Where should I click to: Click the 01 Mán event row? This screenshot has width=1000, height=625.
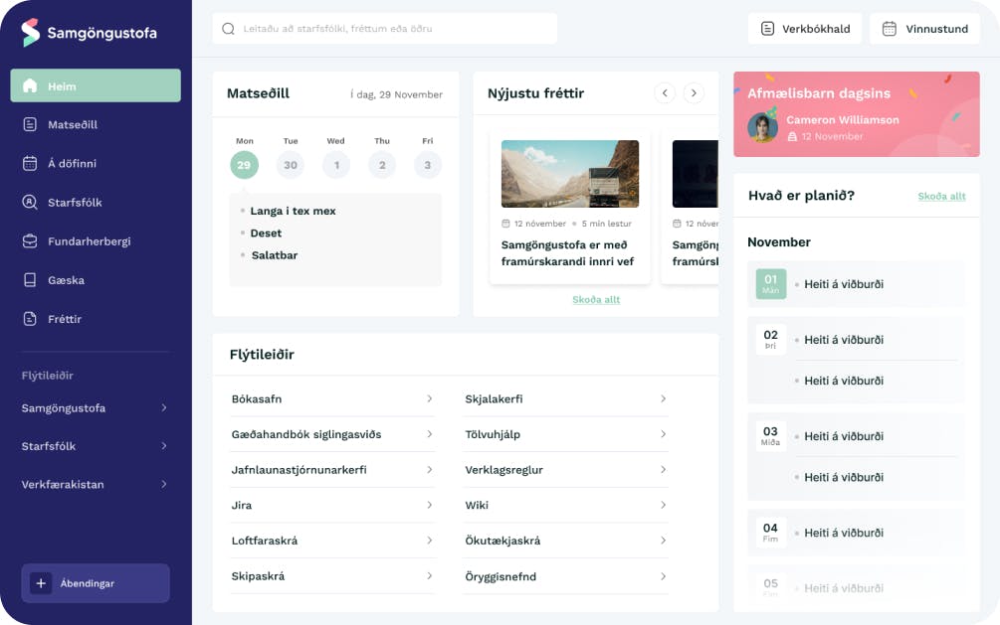pyautogui.click(x=857, y=284)
